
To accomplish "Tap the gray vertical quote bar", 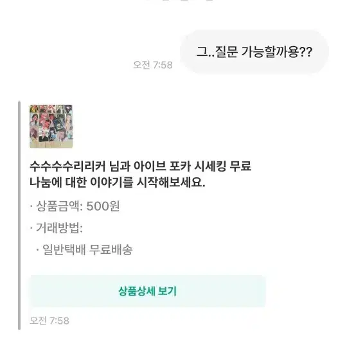I will [19, 215].
